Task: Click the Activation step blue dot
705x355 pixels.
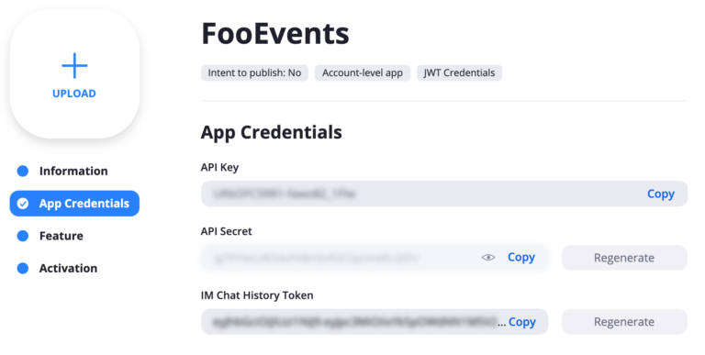Action: pos(22,268)
